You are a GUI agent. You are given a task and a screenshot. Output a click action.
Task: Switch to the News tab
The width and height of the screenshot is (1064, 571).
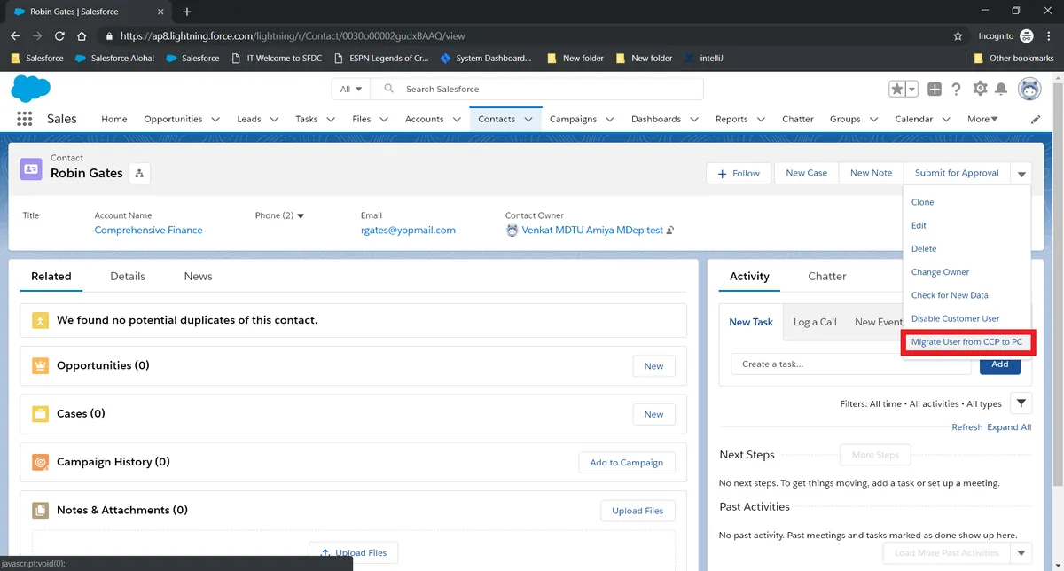[198, 277]
